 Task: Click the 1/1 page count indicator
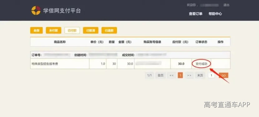tap(149, 76)
